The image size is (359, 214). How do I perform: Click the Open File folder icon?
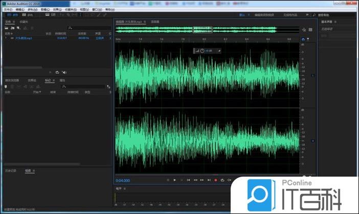[6, 28]
